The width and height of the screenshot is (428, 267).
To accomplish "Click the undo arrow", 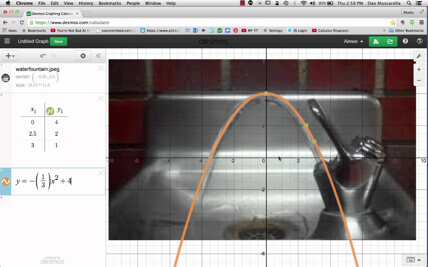I will point(43,56).
